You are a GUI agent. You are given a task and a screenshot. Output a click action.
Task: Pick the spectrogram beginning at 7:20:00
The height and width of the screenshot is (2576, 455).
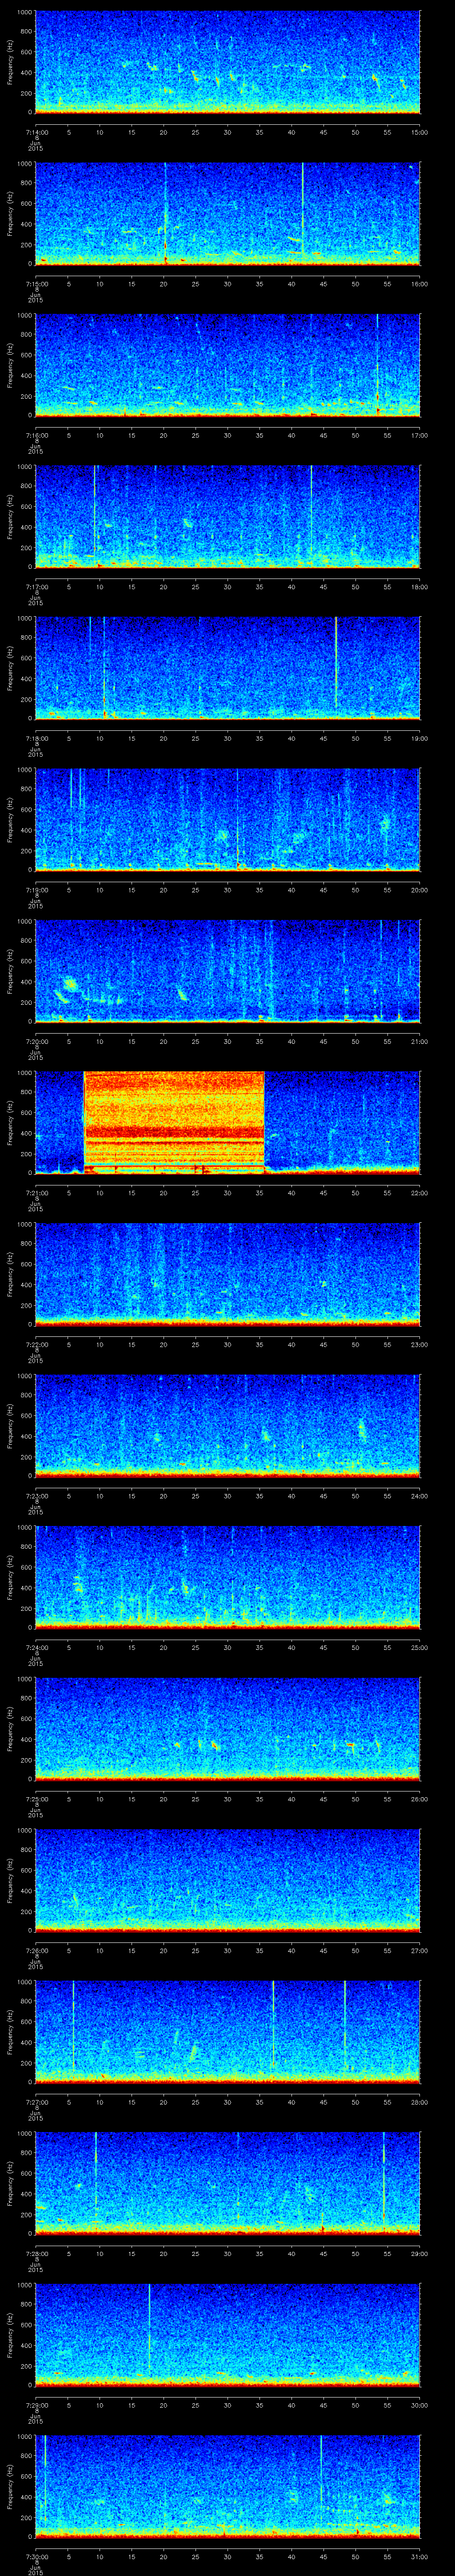pyautogui.click(x=227, y=971)
